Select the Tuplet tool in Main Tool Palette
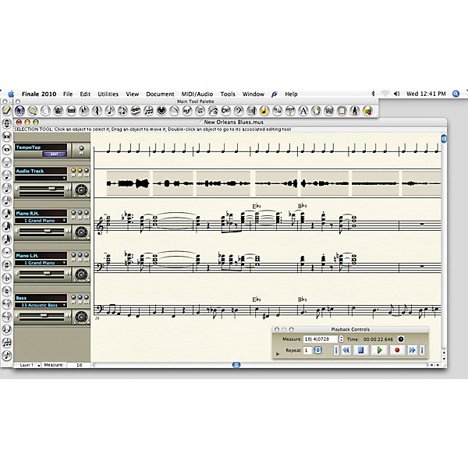 coord(148,111)
